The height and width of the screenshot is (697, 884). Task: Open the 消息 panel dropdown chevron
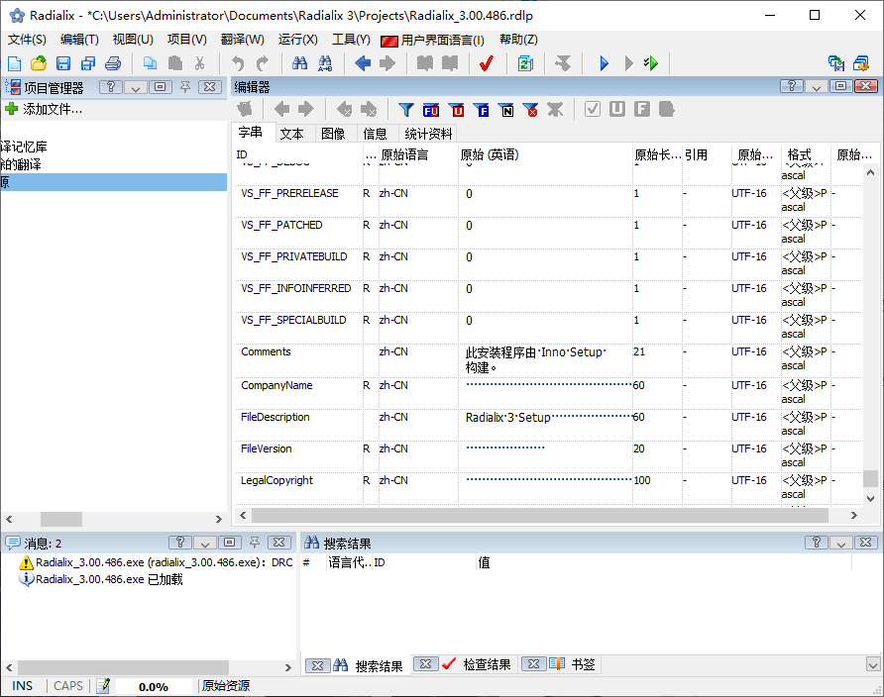[202, 543]
